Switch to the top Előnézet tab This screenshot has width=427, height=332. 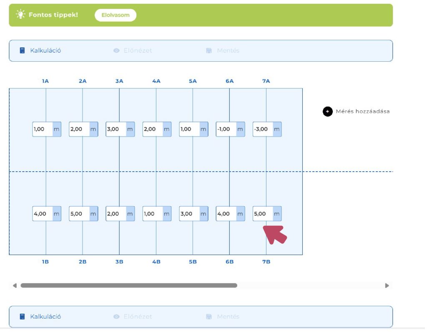click(x=138, y=50)
